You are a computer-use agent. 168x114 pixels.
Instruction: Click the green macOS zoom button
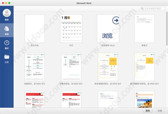click(x=9, y=3)
